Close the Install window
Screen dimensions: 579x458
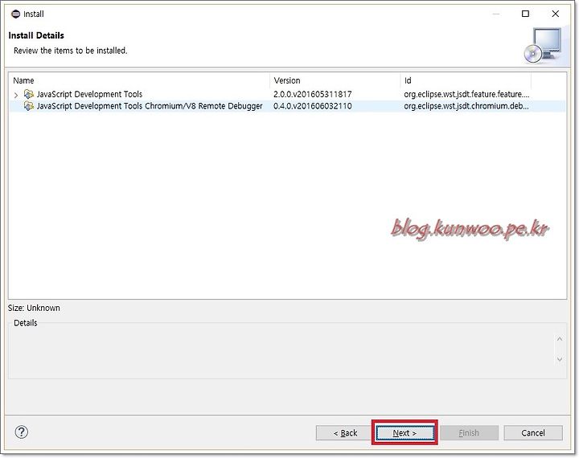pos(555,14)
